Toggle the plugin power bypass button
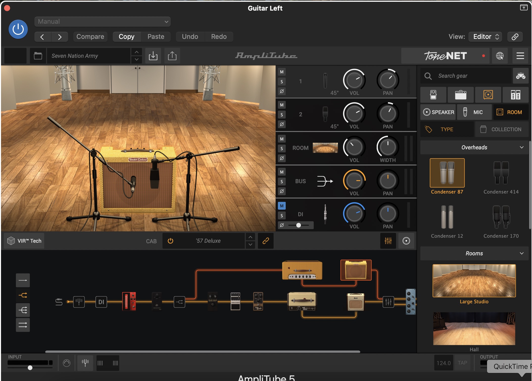532x381 pixels. (18, 29)
